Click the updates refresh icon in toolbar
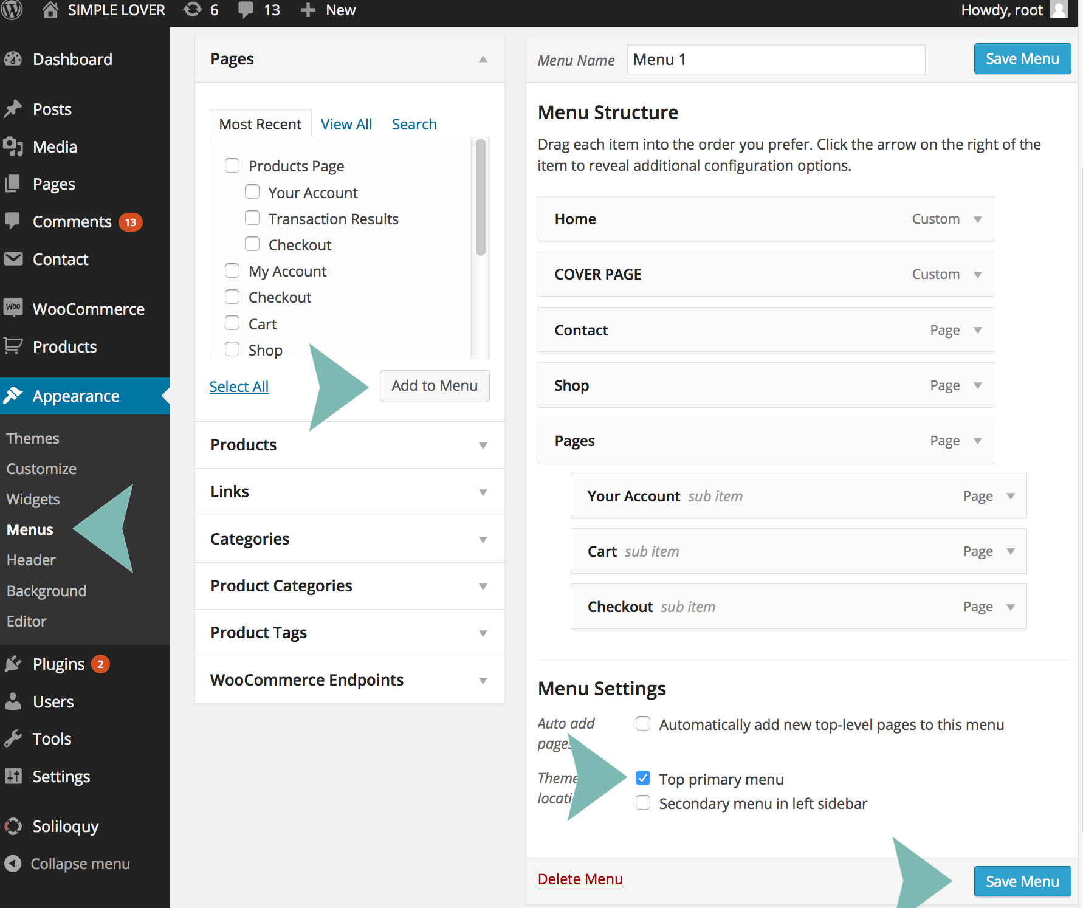Viewport: 1083px width, 908px height. [191, 10]
